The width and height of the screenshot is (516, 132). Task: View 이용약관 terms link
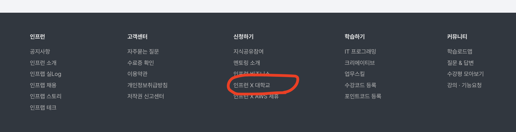(137, 74)
